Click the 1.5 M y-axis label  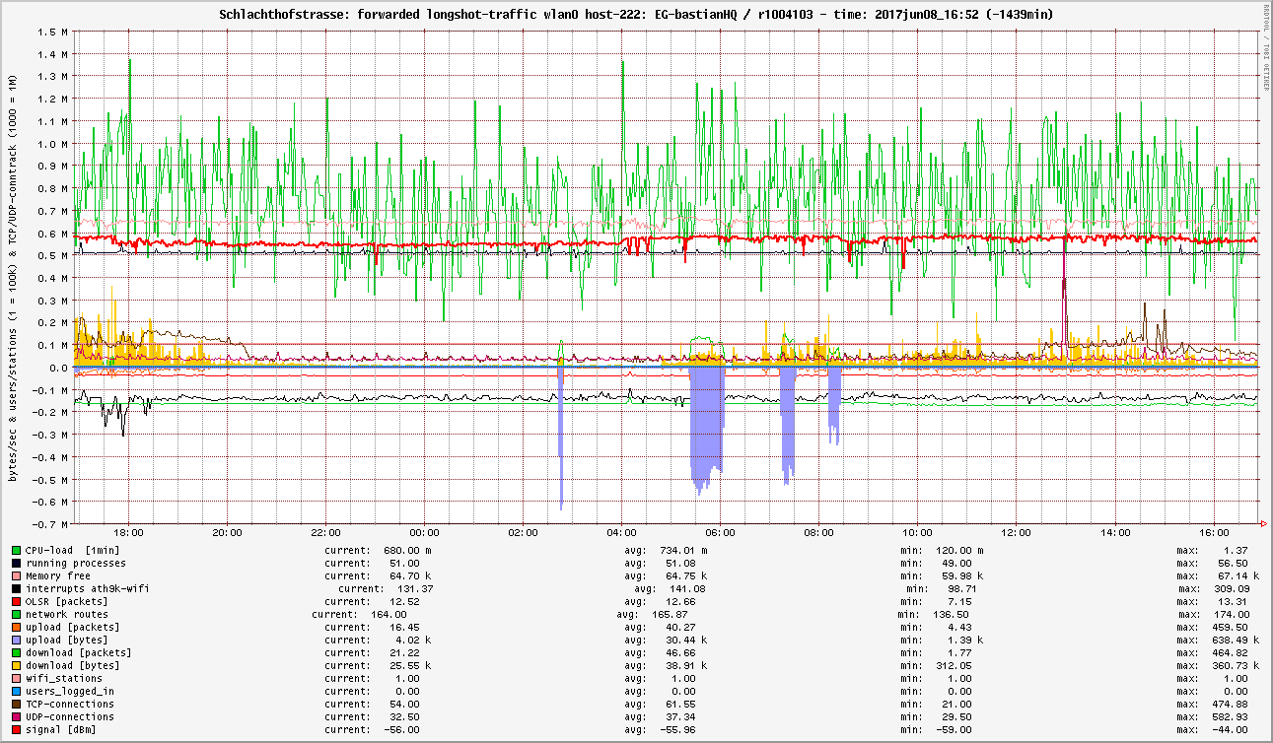pos(51,32)
